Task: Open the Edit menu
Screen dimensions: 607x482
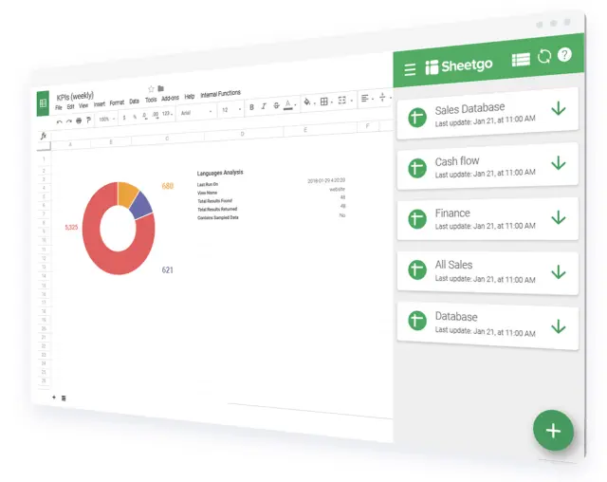Action: click(70, 106)
